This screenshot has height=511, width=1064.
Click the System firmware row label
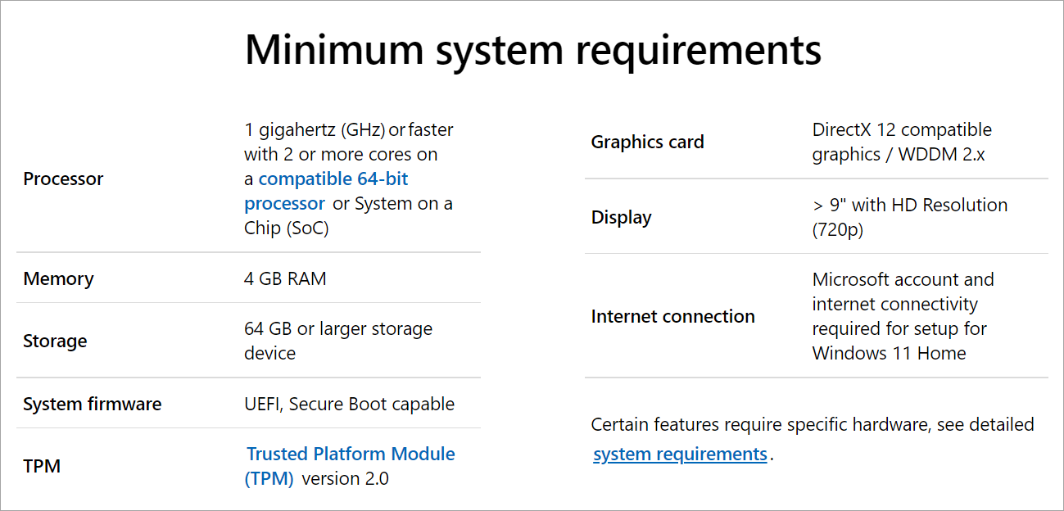tap(93, 404)
